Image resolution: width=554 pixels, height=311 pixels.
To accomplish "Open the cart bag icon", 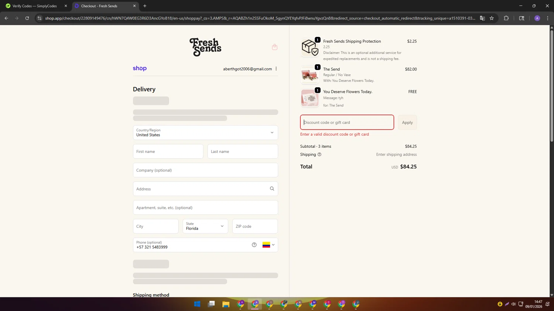I will [274, 47].
